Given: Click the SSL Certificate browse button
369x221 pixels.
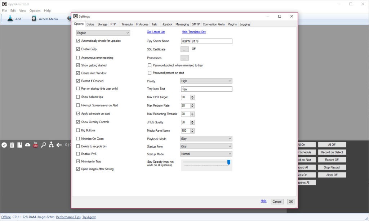Looking at the screenshot, I should (x=184, y=49).
